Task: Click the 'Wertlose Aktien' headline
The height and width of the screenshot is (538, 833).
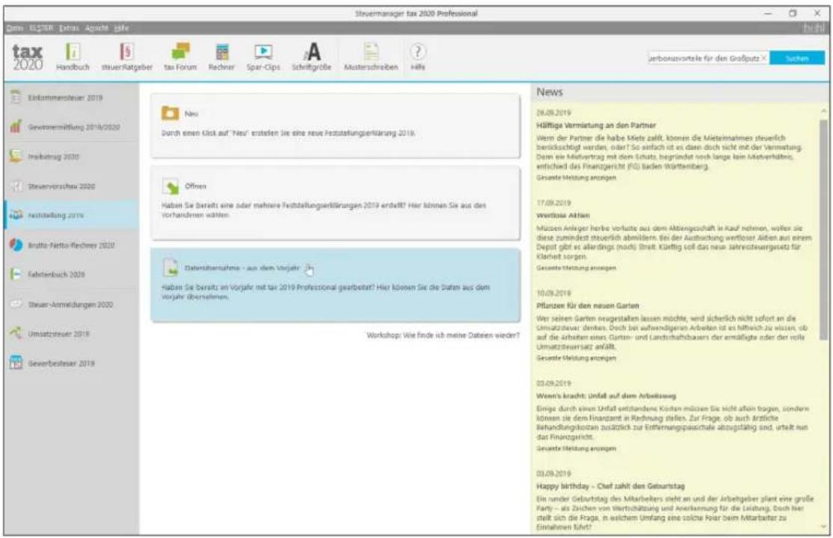Action: (563, 215)
